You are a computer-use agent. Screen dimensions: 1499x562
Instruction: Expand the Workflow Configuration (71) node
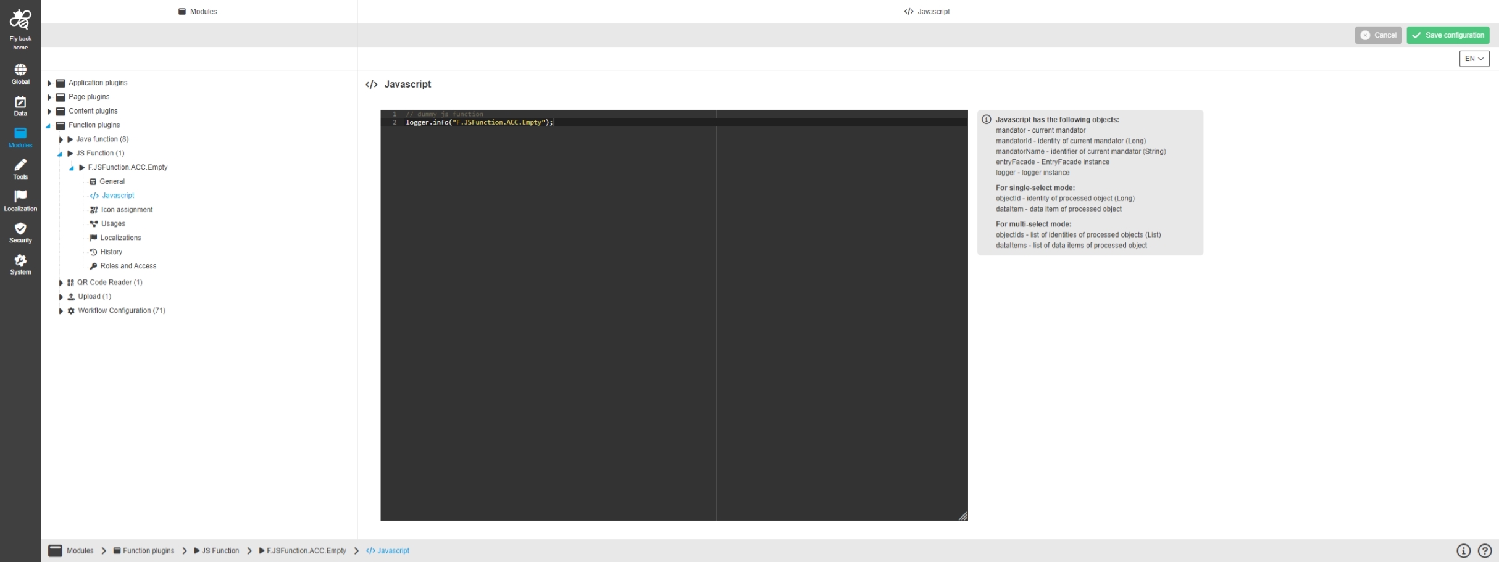tap(61, 311)
